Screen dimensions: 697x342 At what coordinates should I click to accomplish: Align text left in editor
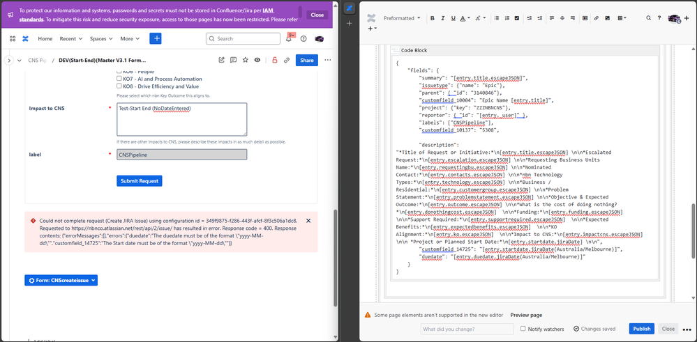[552, 18]
